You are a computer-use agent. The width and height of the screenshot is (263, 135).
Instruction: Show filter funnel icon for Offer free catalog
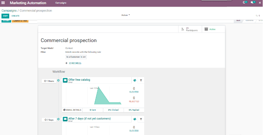tap(141, 80)
